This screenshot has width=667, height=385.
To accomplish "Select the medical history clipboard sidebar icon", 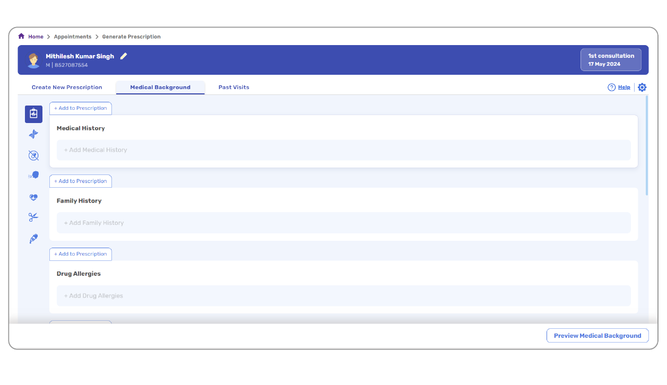I will tap(33, 114).
